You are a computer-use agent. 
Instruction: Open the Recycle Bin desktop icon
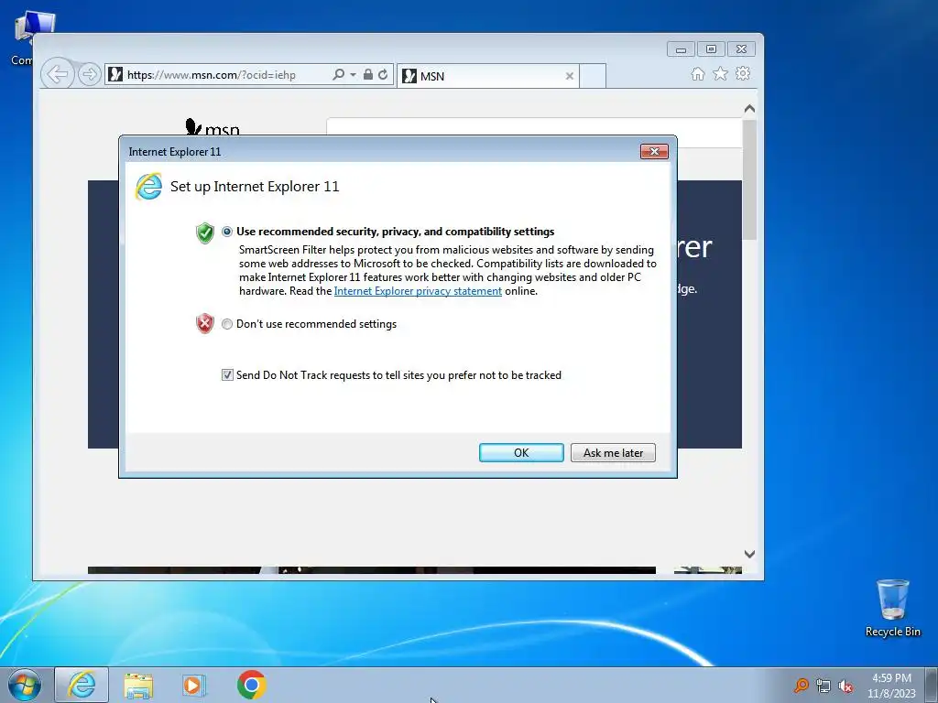tap(892, 607)
